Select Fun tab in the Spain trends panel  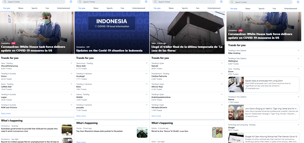click(198, 8)
